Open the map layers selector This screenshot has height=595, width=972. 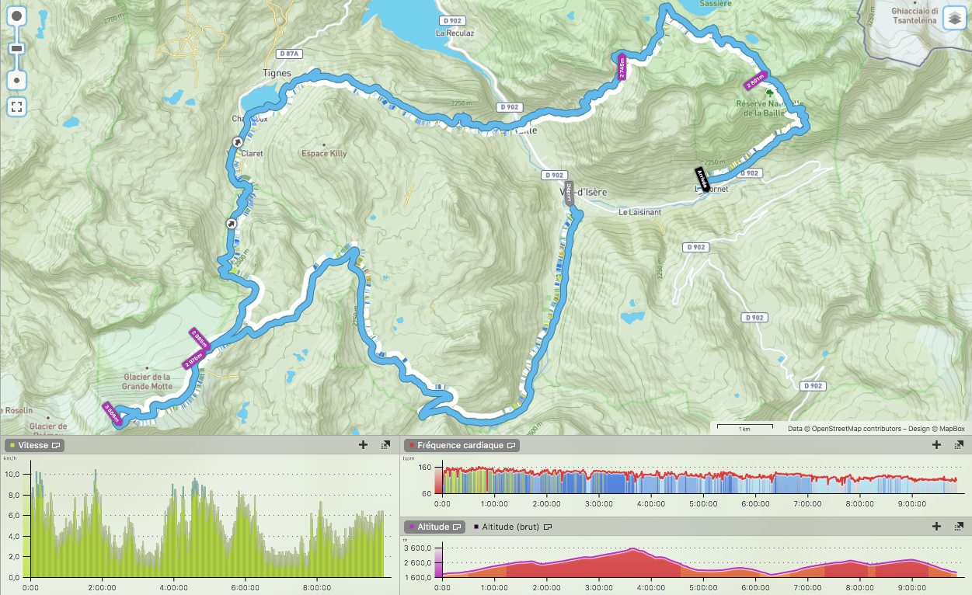(x=954, y=19)
